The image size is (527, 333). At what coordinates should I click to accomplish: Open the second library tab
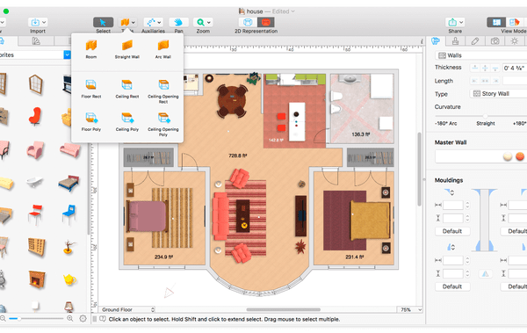[x=36, y=41]
